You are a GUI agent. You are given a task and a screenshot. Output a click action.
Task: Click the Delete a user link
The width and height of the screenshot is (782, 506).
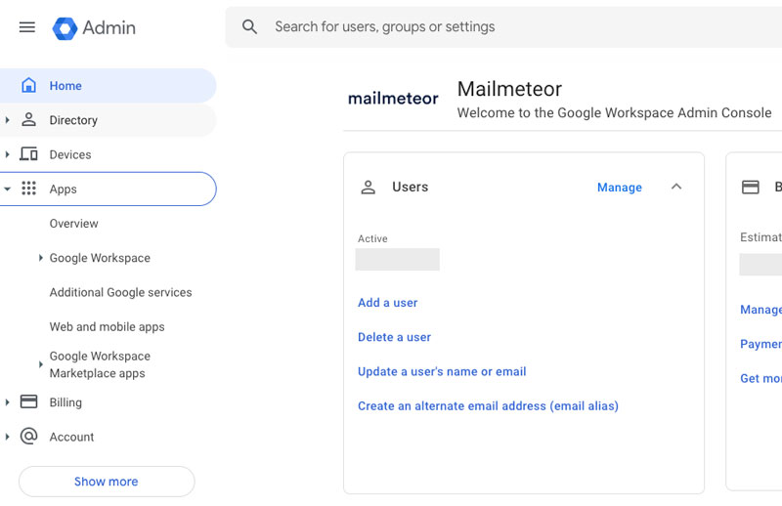point(394,337)
